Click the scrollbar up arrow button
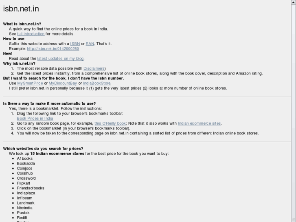Image resolution: width=296 pixels, height=222 pixels. click(294, 2)
